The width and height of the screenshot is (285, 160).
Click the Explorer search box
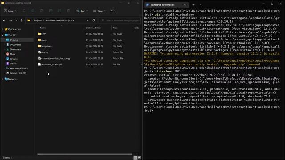(120, 20)
